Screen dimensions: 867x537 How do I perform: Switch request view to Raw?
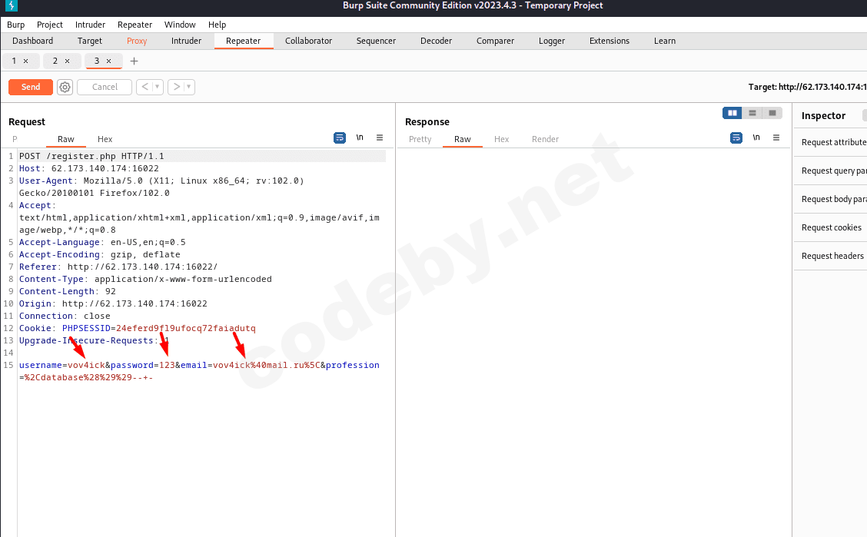tap(66, 139)
